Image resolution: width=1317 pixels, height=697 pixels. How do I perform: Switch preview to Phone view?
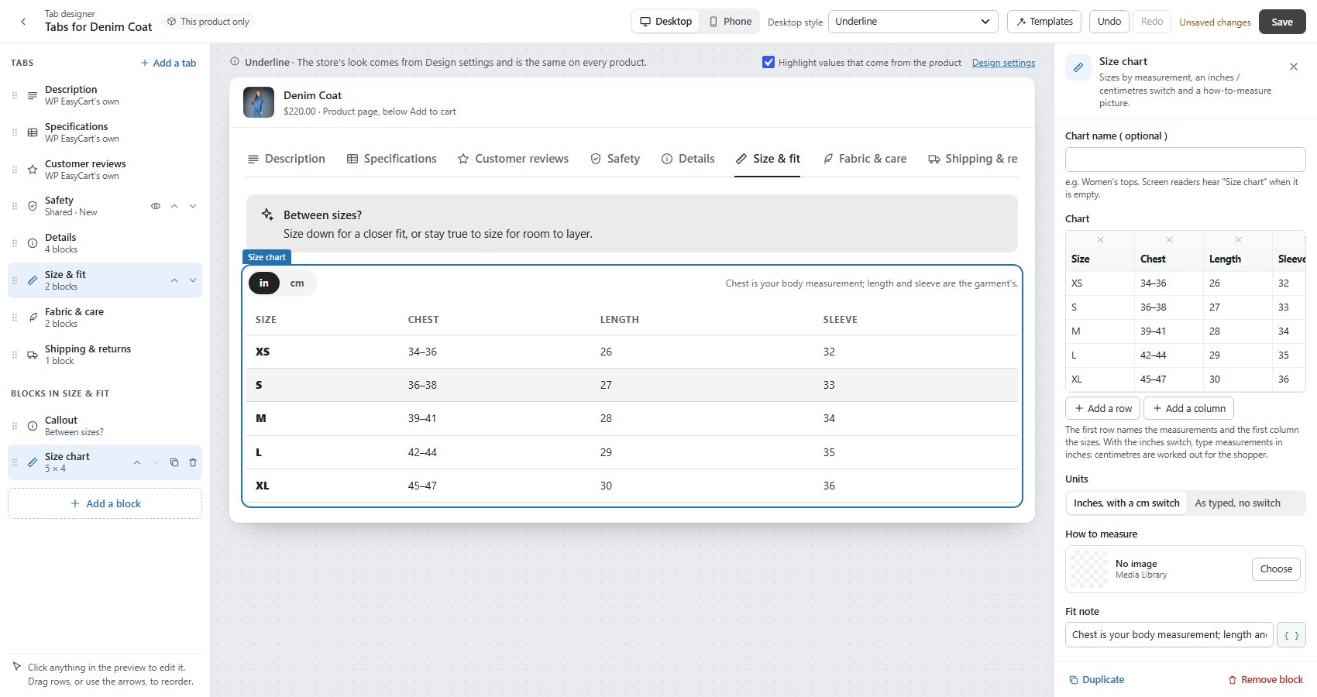pos(730,22)
